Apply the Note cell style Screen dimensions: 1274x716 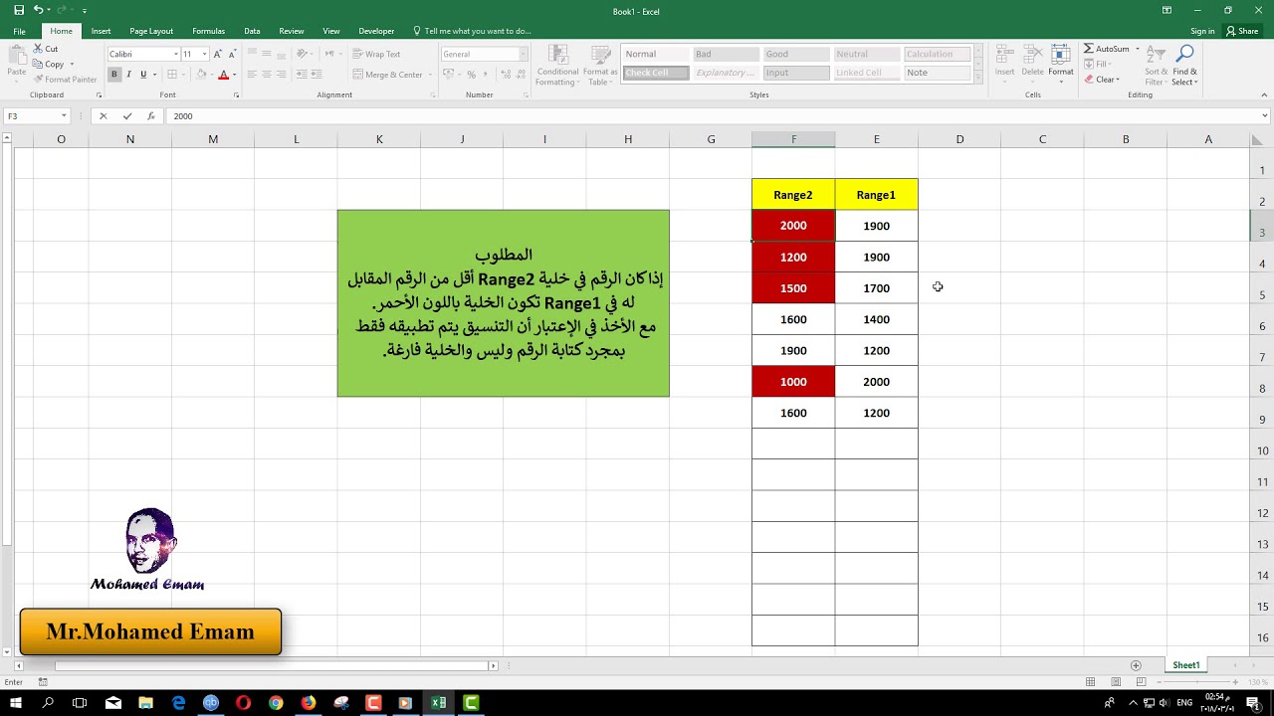click(x=938, y=73)
